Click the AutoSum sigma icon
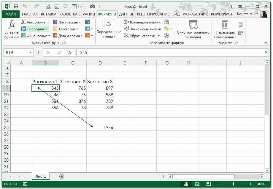 coord(23,22)
